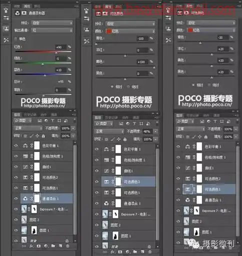The image size is (242, 256).
Task: Add layer mask icon in left Layers panel
Action: pos(39,246)
